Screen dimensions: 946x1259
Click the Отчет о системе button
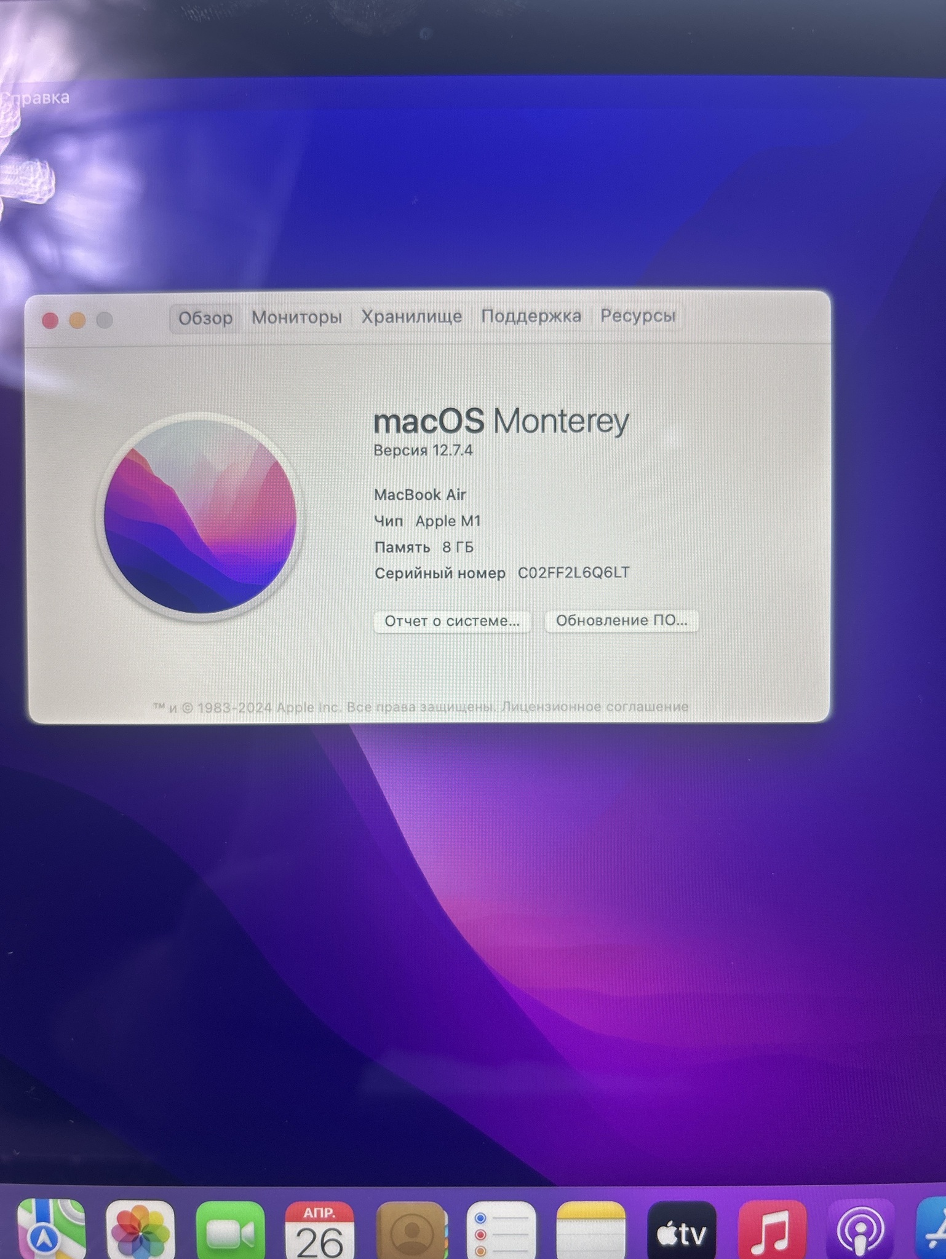452,621
